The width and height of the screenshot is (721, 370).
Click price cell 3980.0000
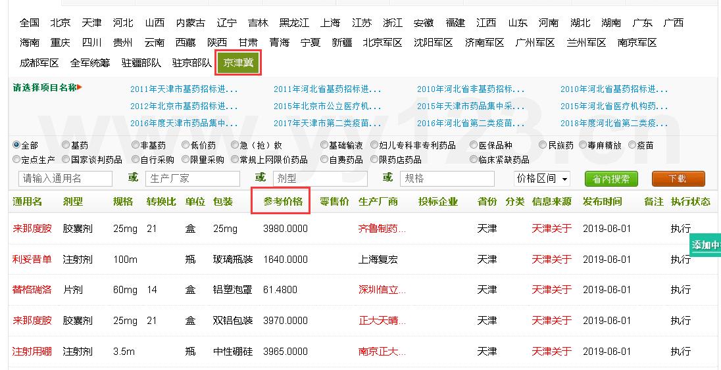[x=286, y=229]
